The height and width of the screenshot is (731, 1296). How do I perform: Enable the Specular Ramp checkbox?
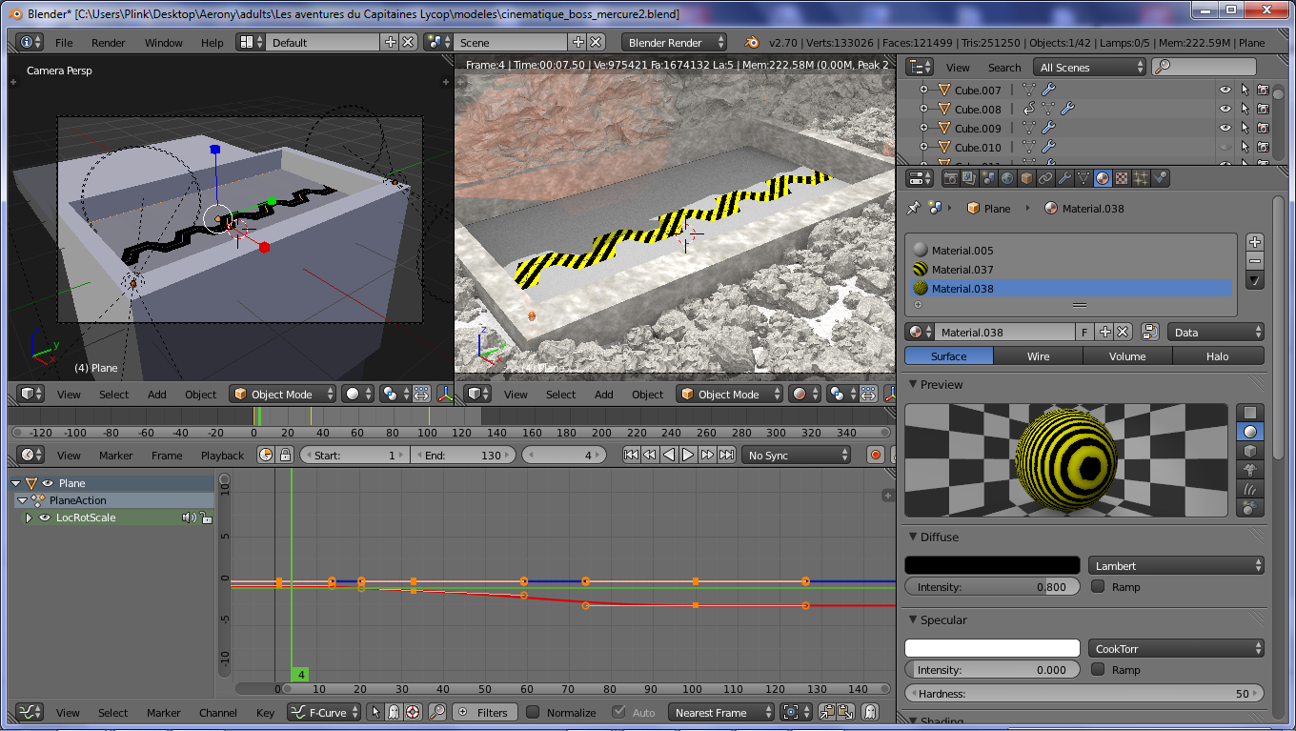(1098, 670)
